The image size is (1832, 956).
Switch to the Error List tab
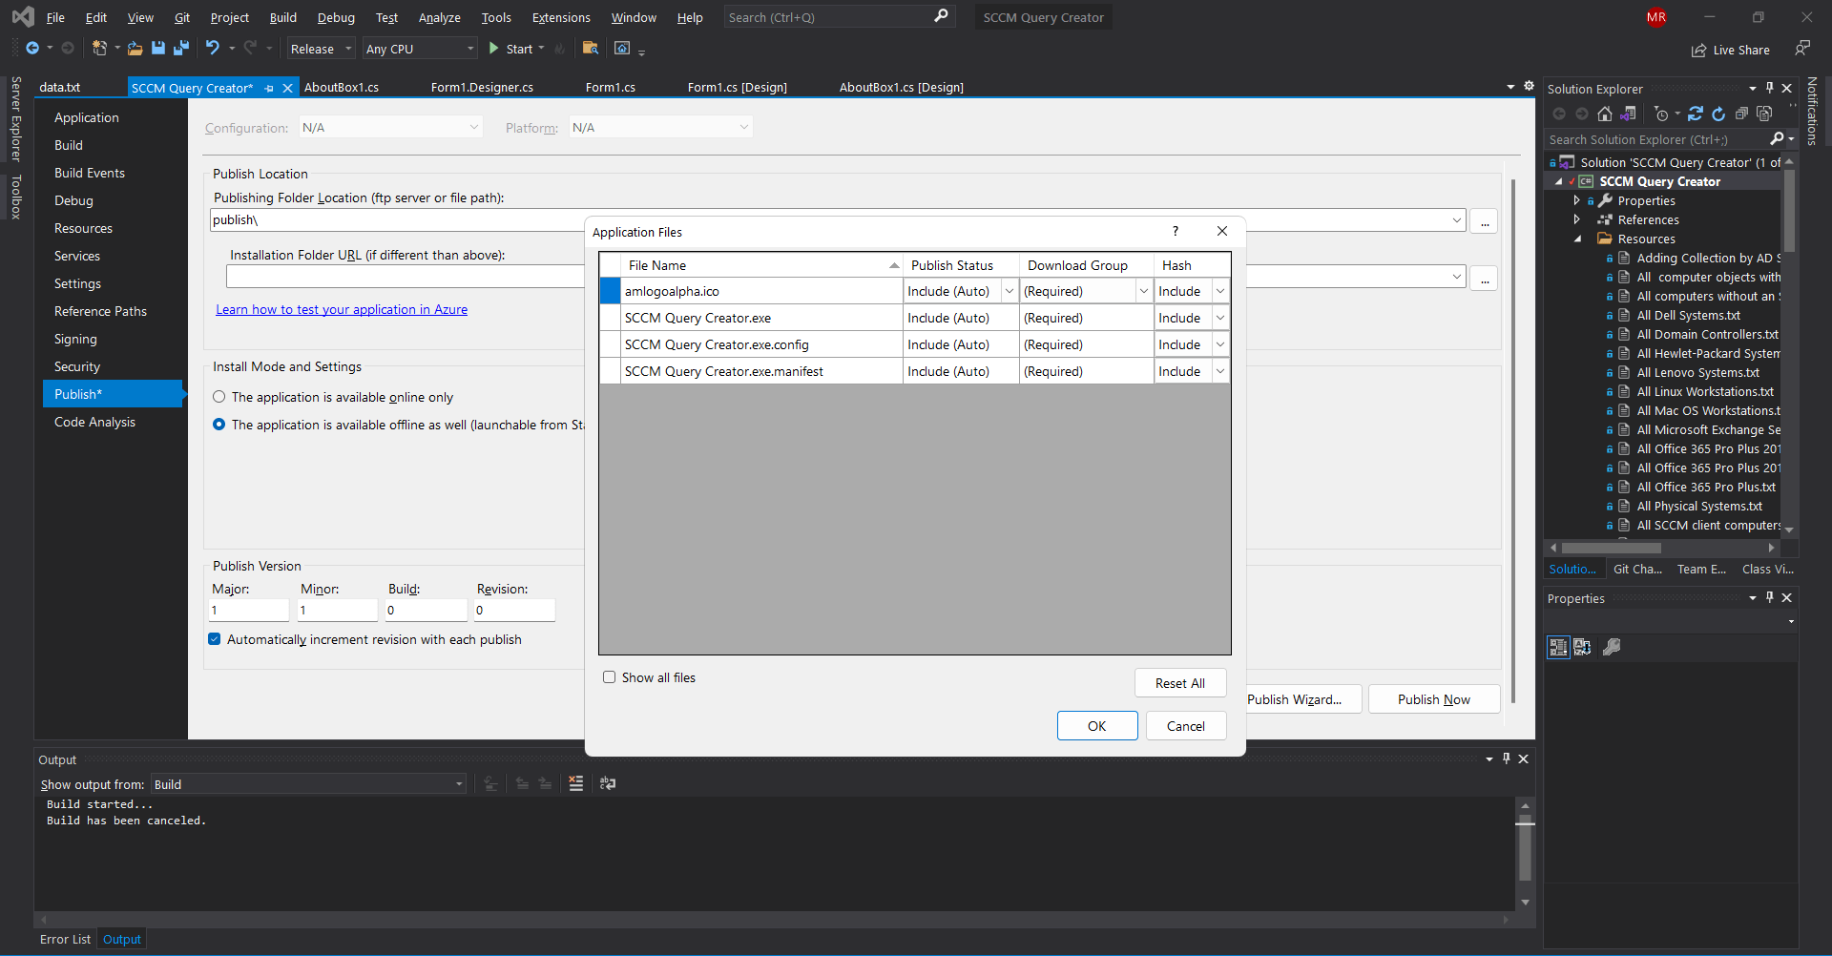coord(65,939)
